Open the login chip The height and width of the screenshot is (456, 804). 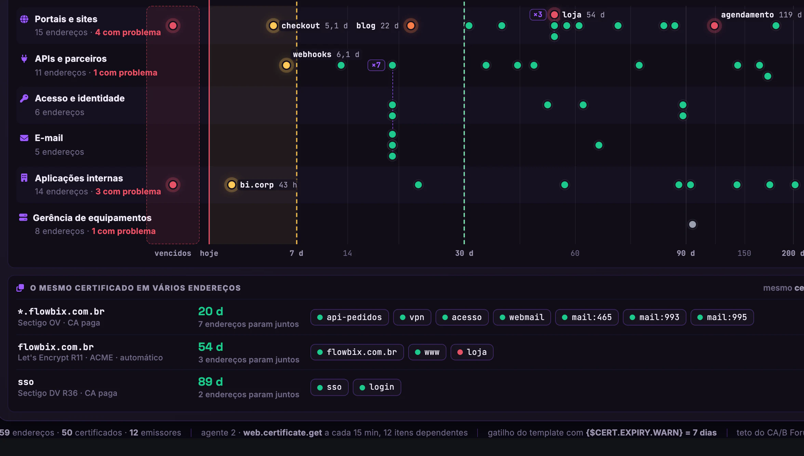click(377, 387)
